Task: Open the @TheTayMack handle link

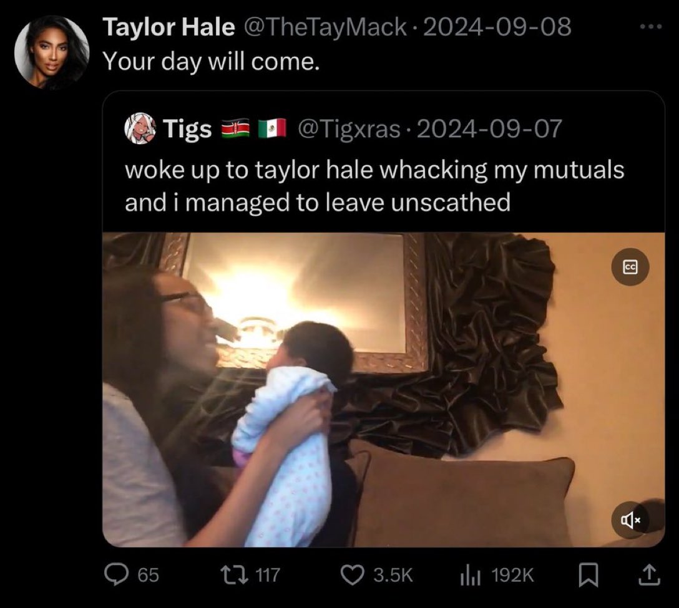Action: [x=325, y=27]
